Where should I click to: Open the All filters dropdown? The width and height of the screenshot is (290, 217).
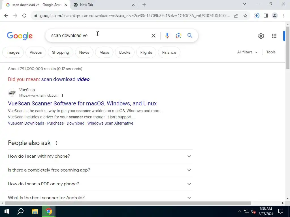[x=247, y=52]
